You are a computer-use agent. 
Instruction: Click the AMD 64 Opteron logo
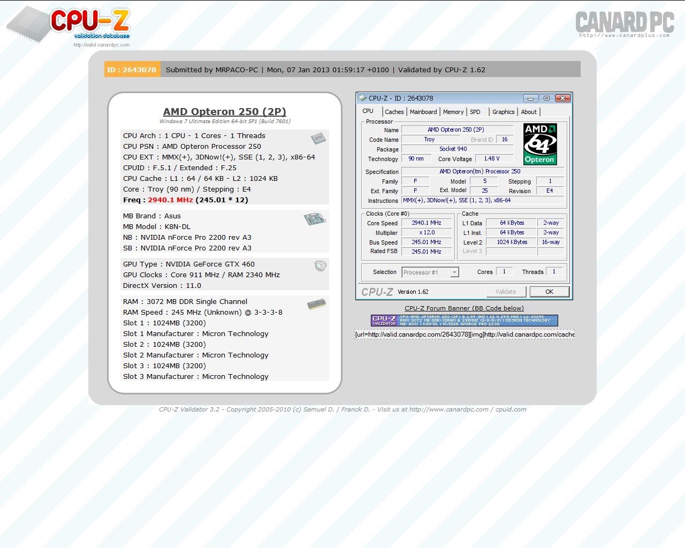pos(540,144)
